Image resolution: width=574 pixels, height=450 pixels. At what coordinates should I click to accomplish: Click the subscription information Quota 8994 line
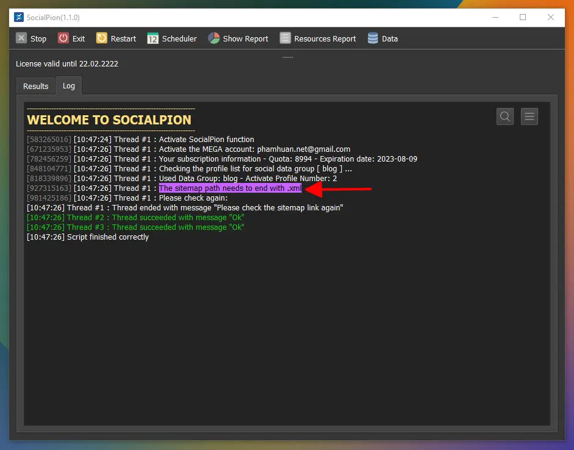[x=222, y=159]
